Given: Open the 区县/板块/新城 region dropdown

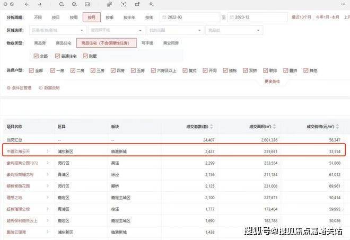Looking at the screenshot, I should coord(57,31).
